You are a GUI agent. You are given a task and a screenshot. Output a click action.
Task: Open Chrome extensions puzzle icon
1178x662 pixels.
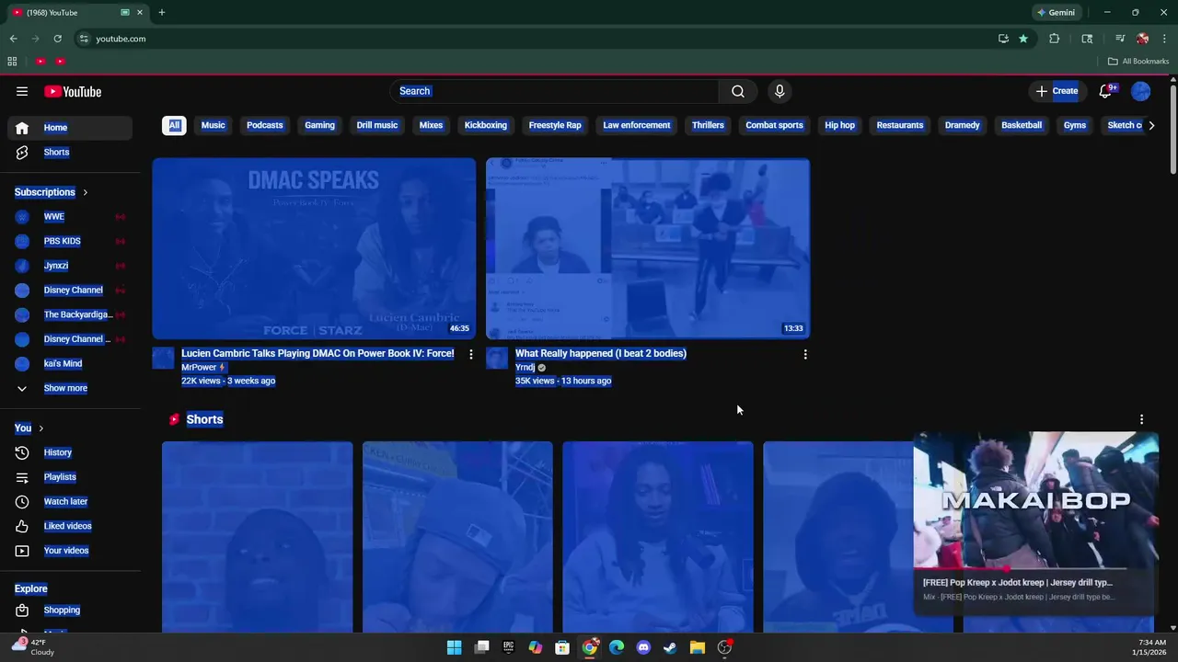[x=1055, y=39]
